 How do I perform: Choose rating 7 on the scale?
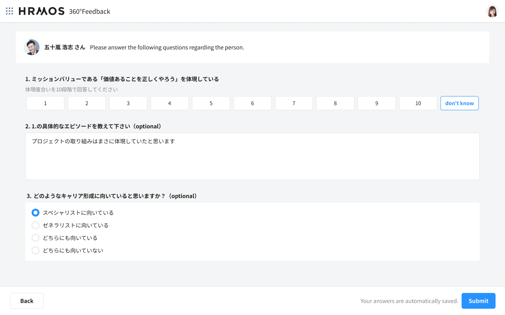294,103
